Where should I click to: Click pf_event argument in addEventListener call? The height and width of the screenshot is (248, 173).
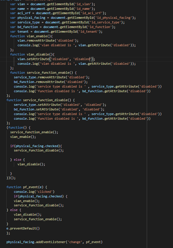93,242
